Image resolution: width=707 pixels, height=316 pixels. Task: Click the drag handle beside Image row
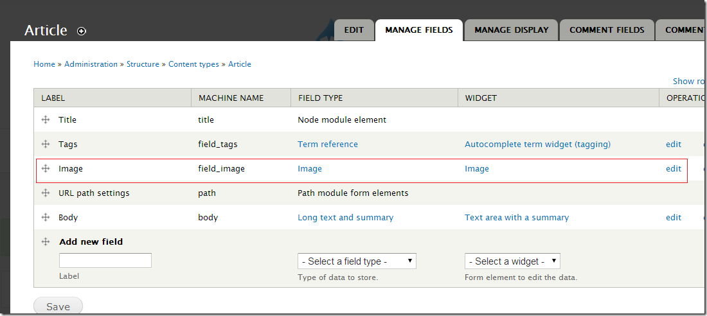point(46,168)
